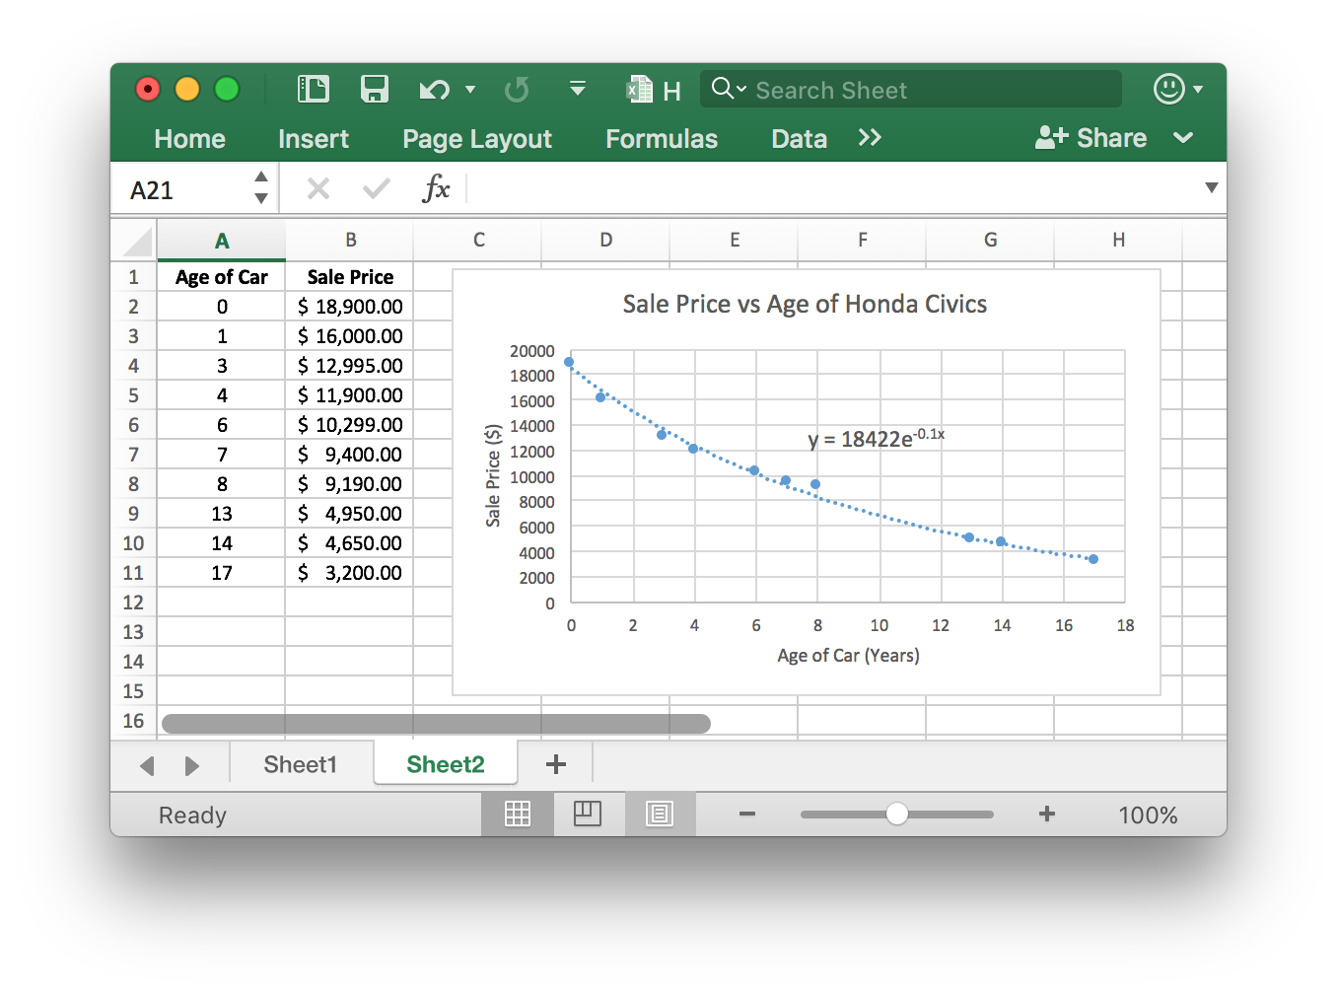Image resolution: width=1337 pixels, height=994 pixels.
Task: Click the fx insert function icon
Action: (436, 188)
